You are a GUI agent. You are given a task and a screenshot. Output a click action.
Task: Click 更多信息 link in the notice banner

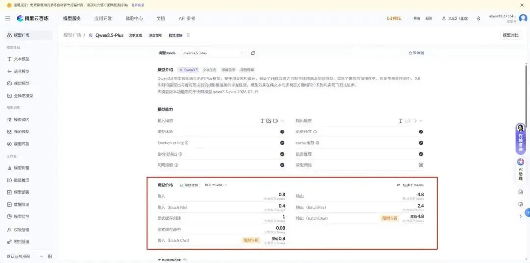[x=137, y=5]
